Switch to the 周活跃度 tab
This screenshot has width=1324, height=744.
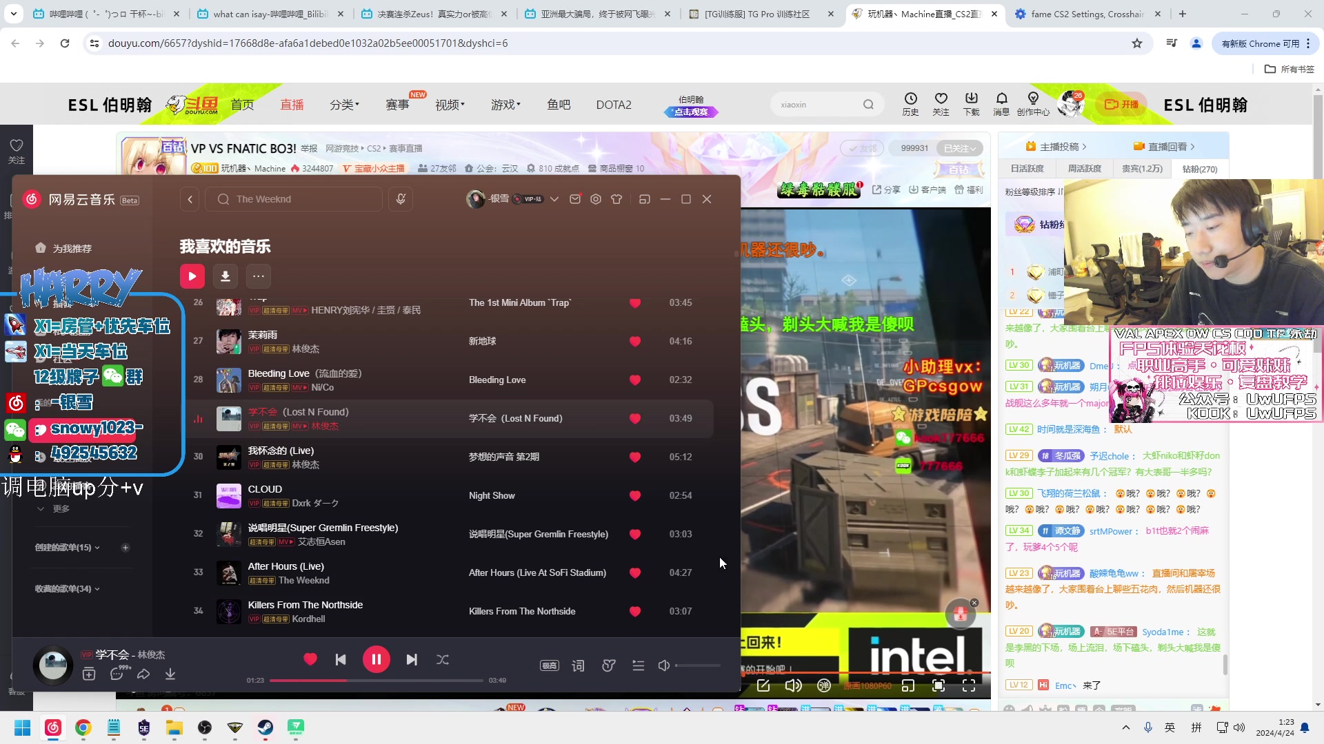point(1084,169)
